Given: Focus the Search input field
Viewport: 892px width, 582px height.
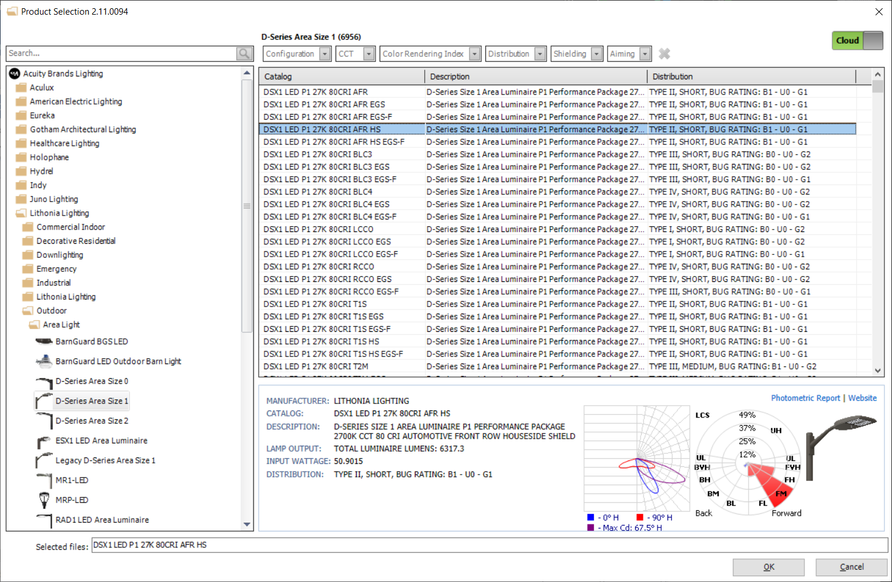Looking at the screenshot, I should tap(122, 53).
